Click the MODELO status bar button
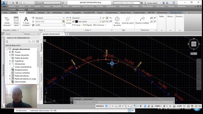 coord(100,106)
